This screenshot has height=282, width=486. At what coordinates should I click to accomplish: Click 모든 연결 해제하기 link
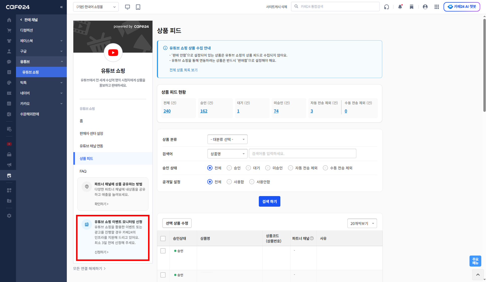pos(89,268)
